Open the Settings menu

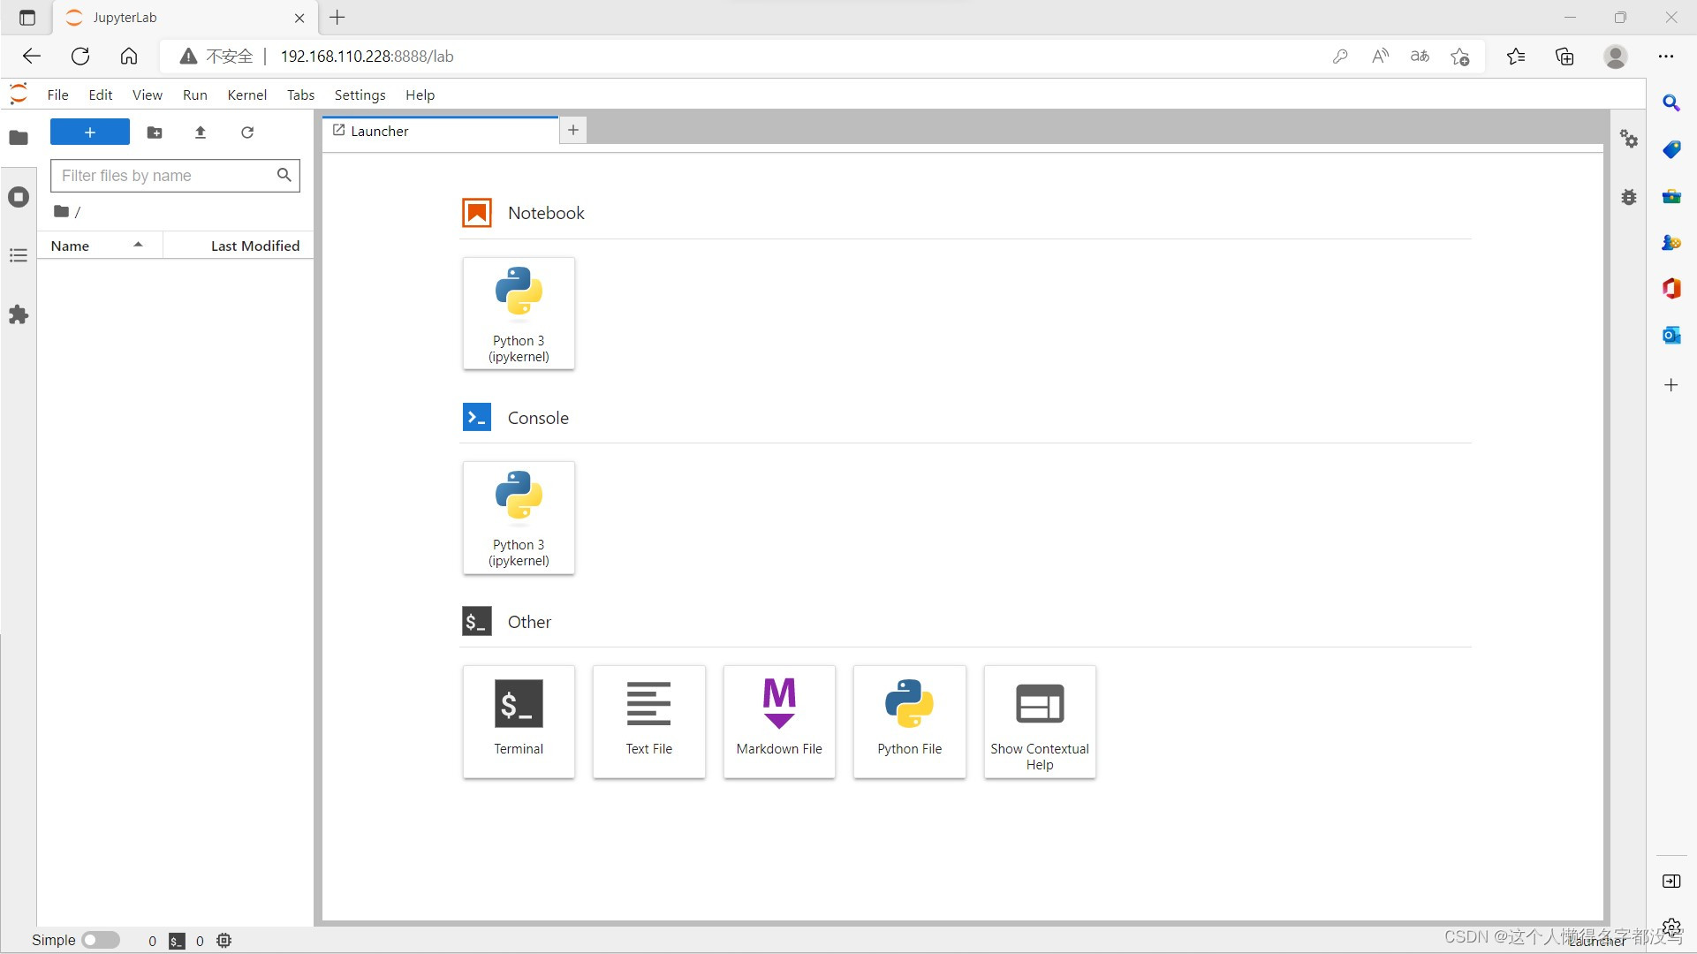click(x=360, y=95)
